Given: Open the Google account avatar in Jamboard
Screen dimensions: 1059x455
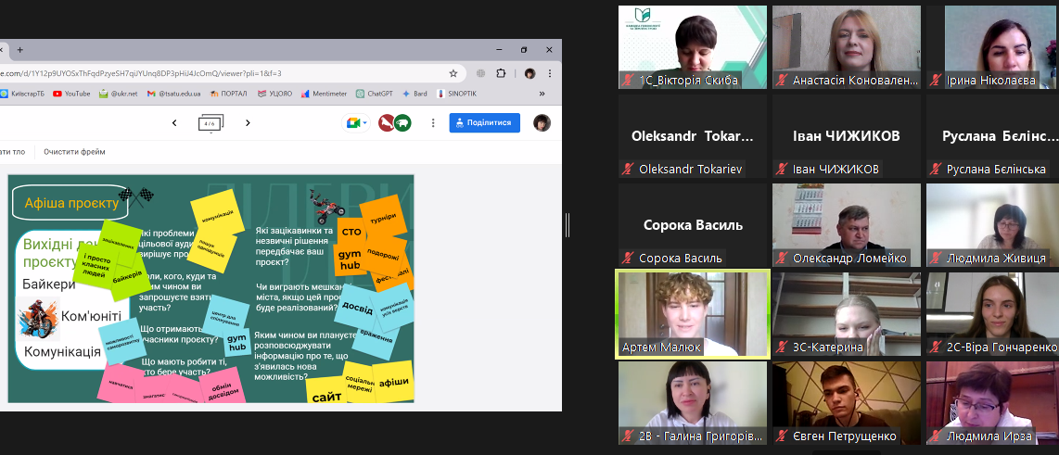Looking at the screenshot, I should 542,122.
